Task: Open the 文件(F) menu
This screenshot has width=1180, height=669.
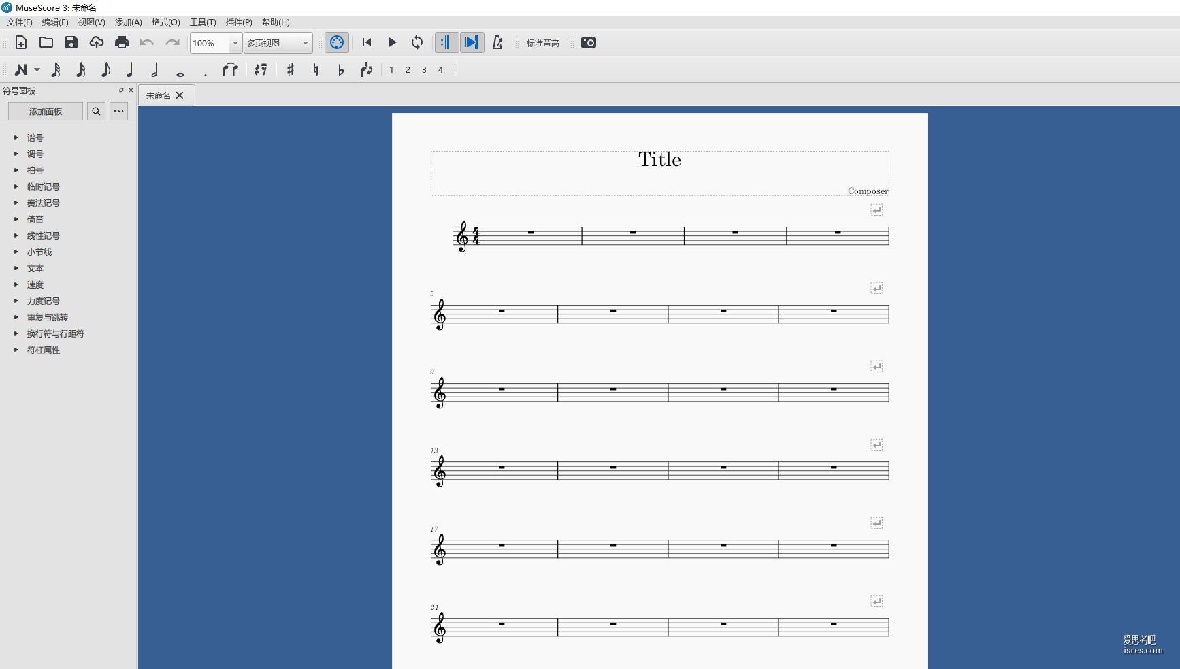Action: [20, 22]
